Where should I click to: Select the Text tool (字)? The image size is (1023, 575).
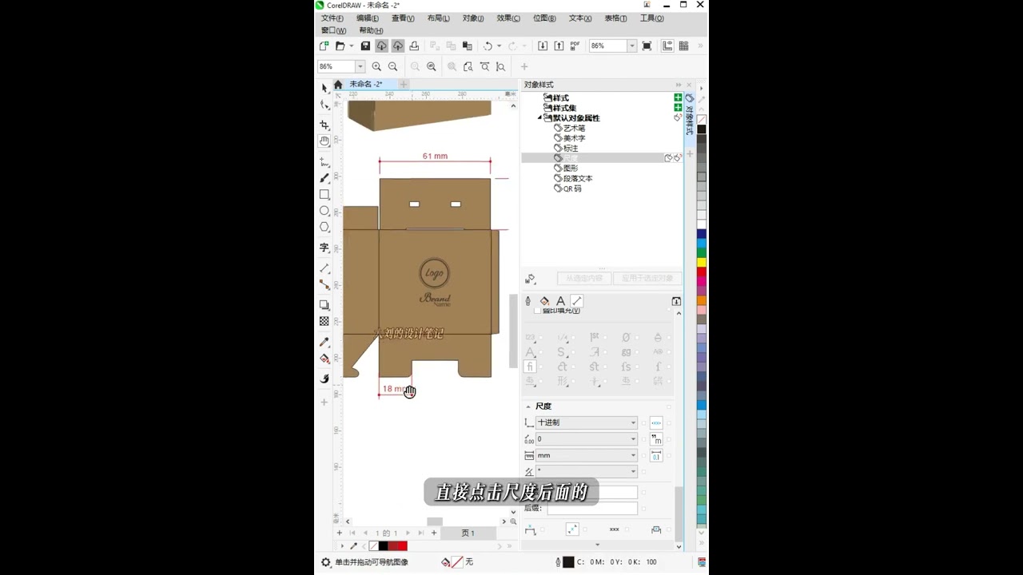point(324,248)
